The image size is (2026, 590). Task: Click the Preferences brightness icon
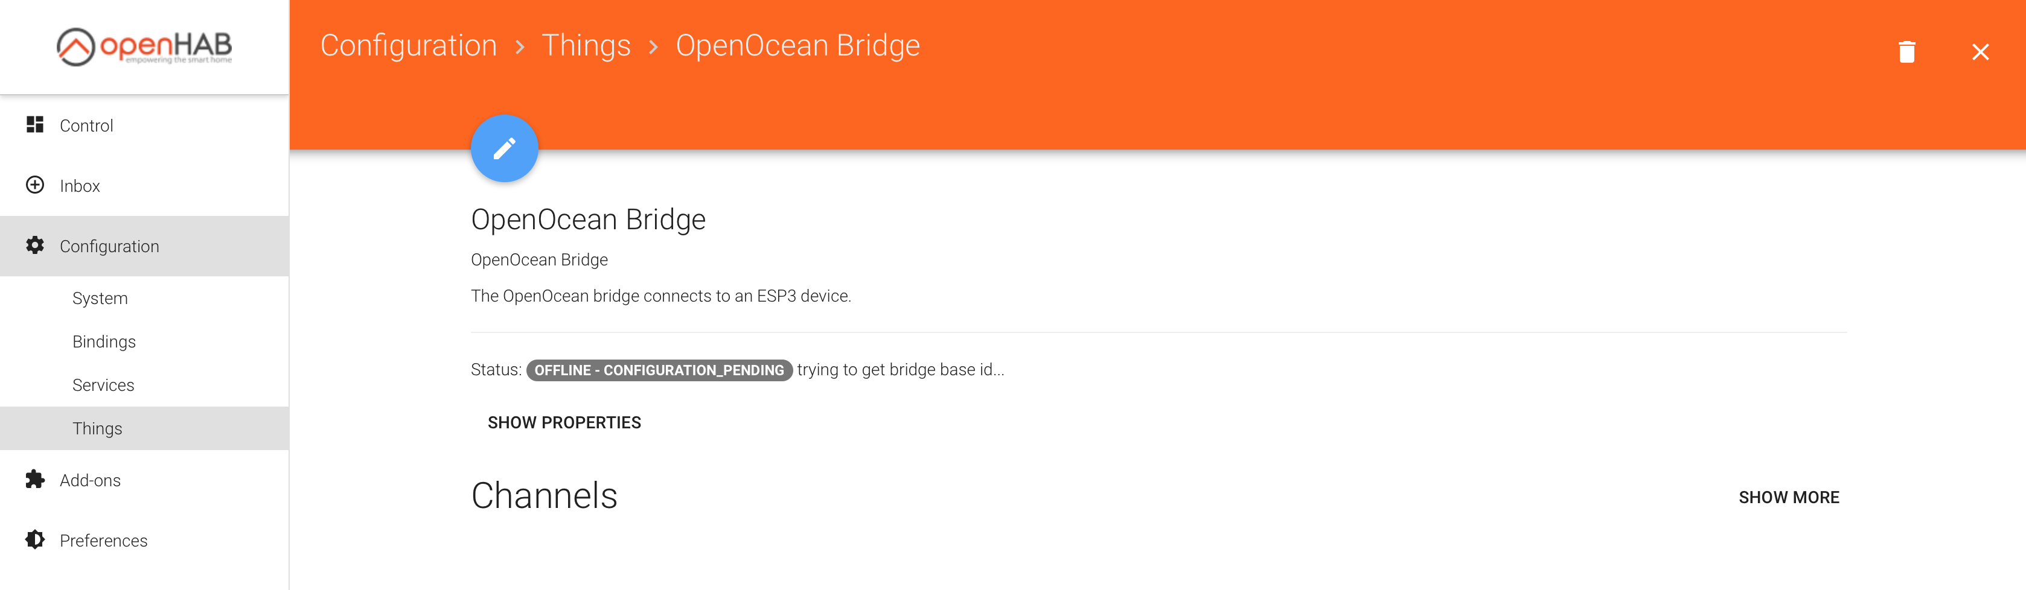pos(34,540)
